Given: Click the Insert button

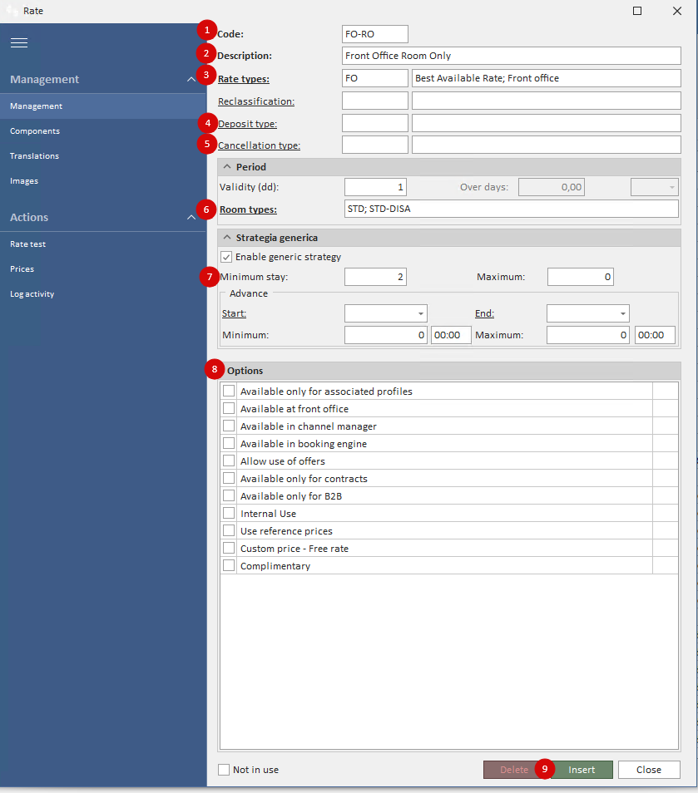Looking at the screenshot, I should pos(582,770).
